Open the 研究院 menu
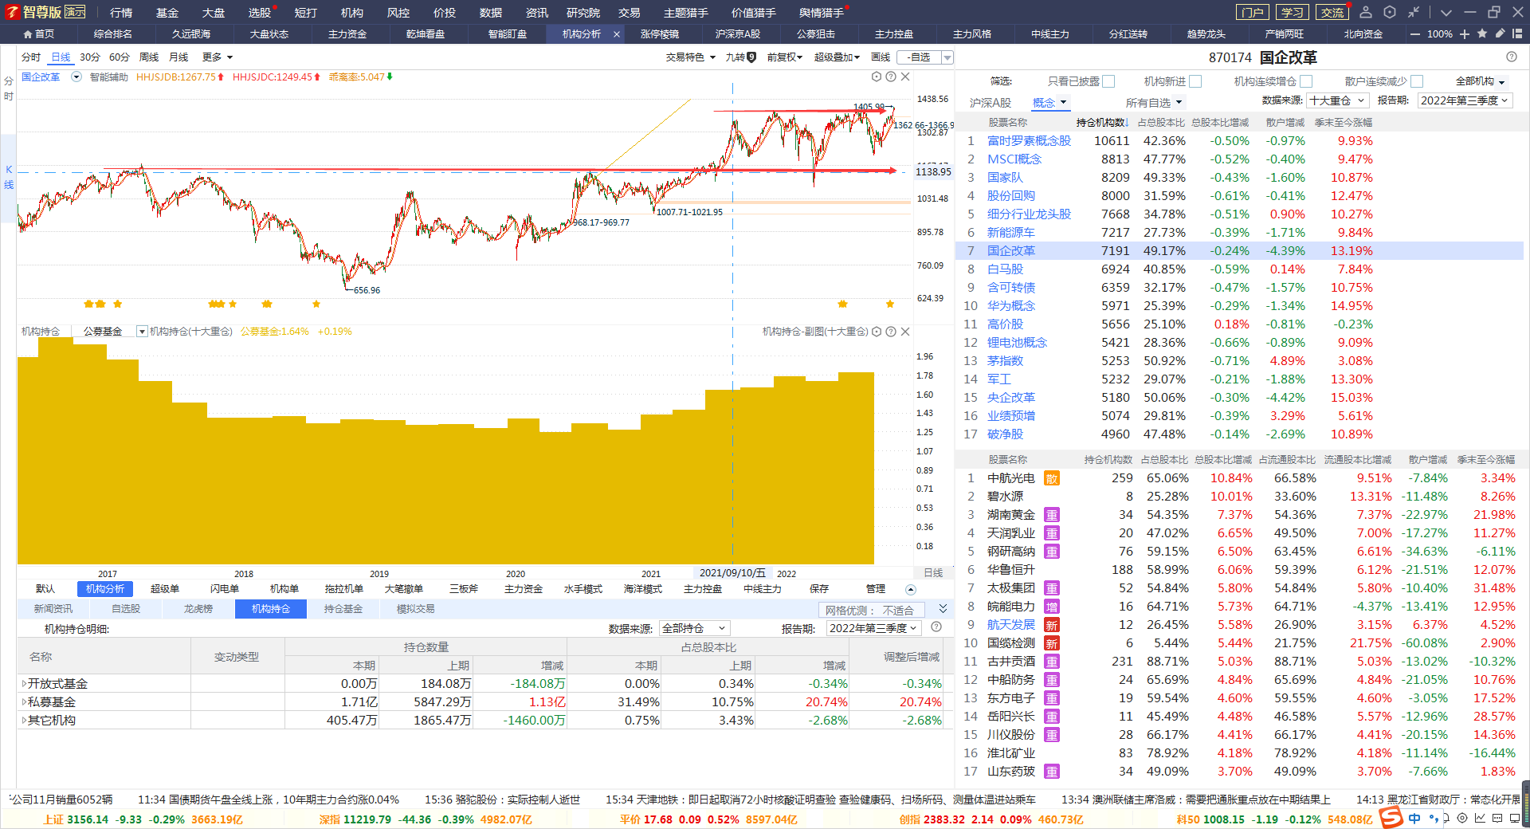The image size is (1530, 829). click(583, 13)
